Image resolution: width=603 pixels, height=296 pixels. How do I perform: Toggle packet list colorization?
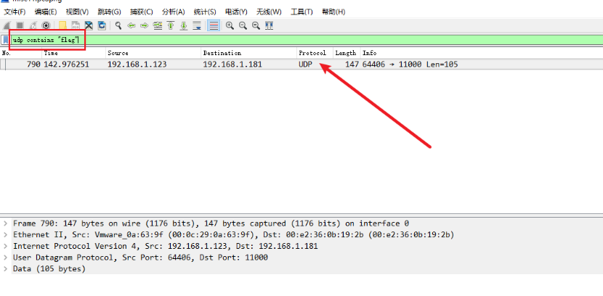pos(214,25)
